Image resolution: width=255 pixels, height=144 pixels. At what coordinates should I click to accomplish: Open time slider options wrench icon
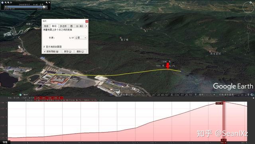(x=47, y=2)
